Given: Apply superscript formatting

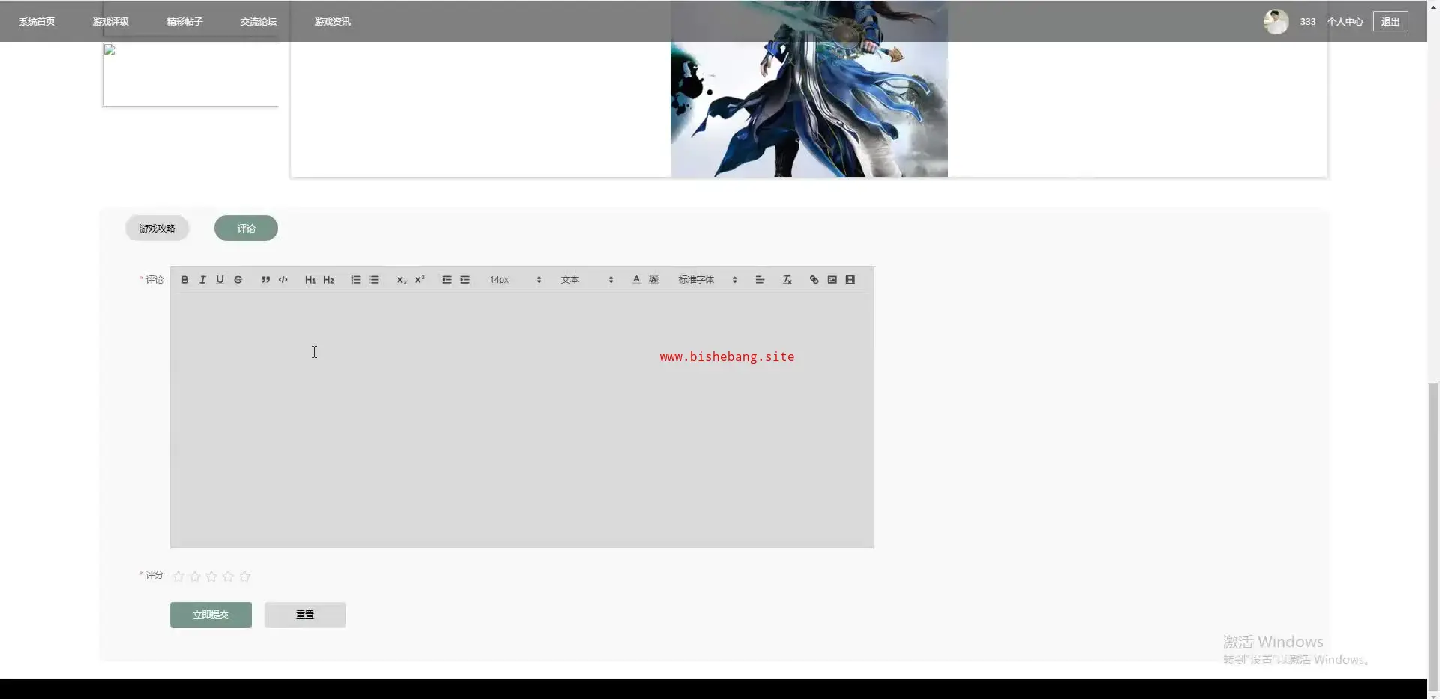Looking at the screenshot, I should pyautogui.click(x=419, y=280).
